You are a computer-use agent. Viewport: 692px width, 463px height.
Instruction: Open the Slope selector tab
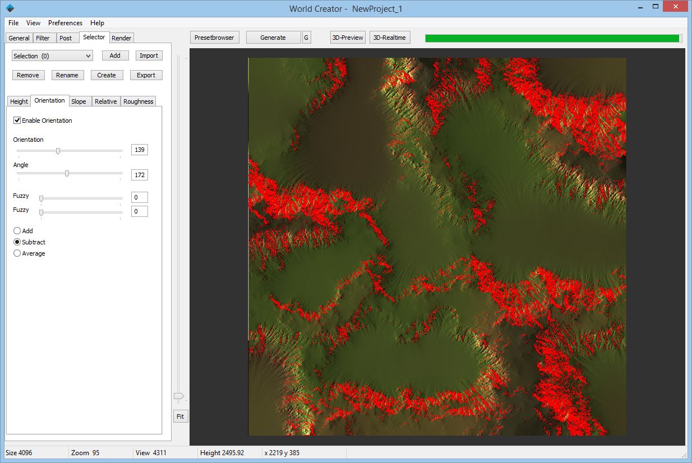pos(79,101)
